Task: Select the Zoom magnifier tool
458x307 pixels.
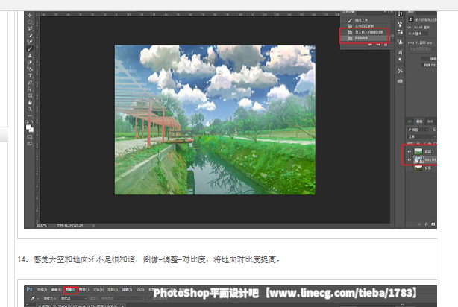Action: tap(30, 109)
